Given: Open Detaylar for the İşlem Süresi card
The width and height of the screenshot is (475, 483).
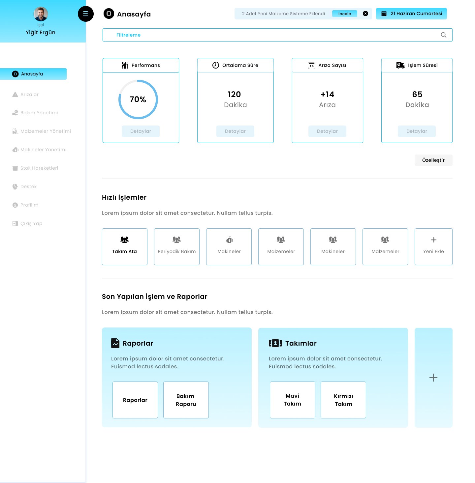Looking at the screenshot, I should tap(417, 131).
